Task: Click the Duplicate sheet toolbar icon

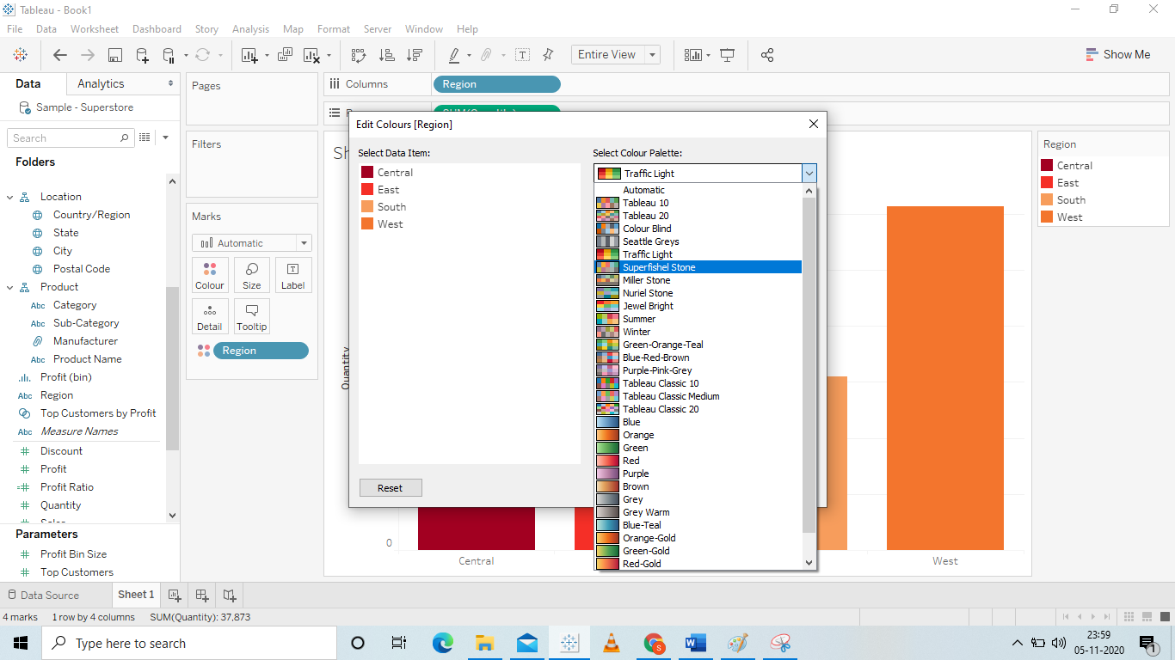Action: (286, 55)
